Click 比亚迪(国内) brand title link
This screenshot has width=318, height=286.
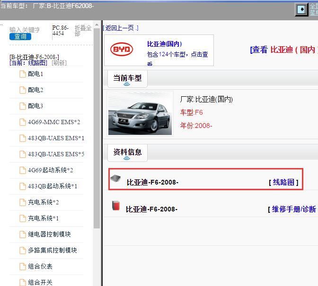165,44
